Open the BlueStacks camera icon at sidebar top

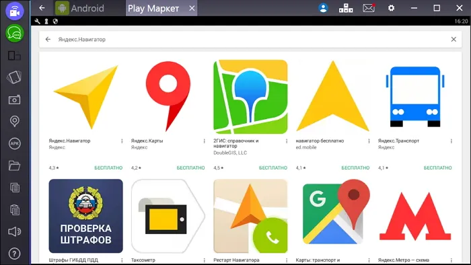coord(14,11)
